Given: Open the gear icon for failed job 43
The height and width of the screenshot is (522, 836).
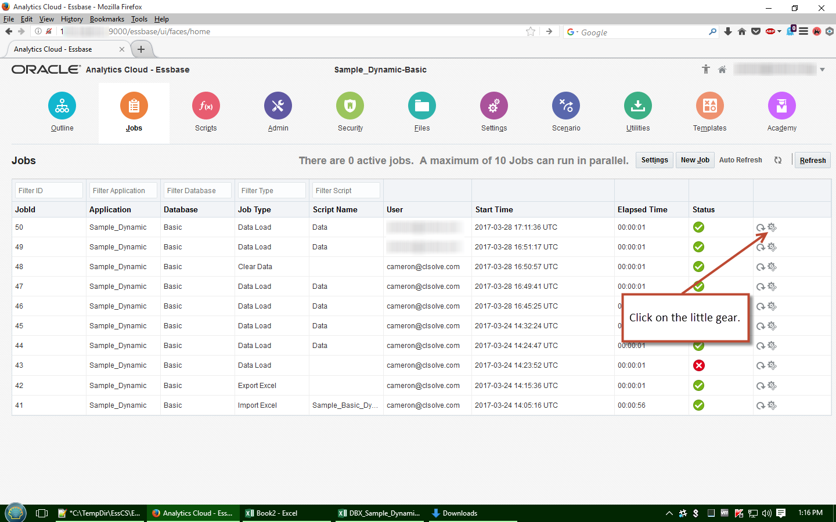Looking at the screenshot, I should [772, 365].
